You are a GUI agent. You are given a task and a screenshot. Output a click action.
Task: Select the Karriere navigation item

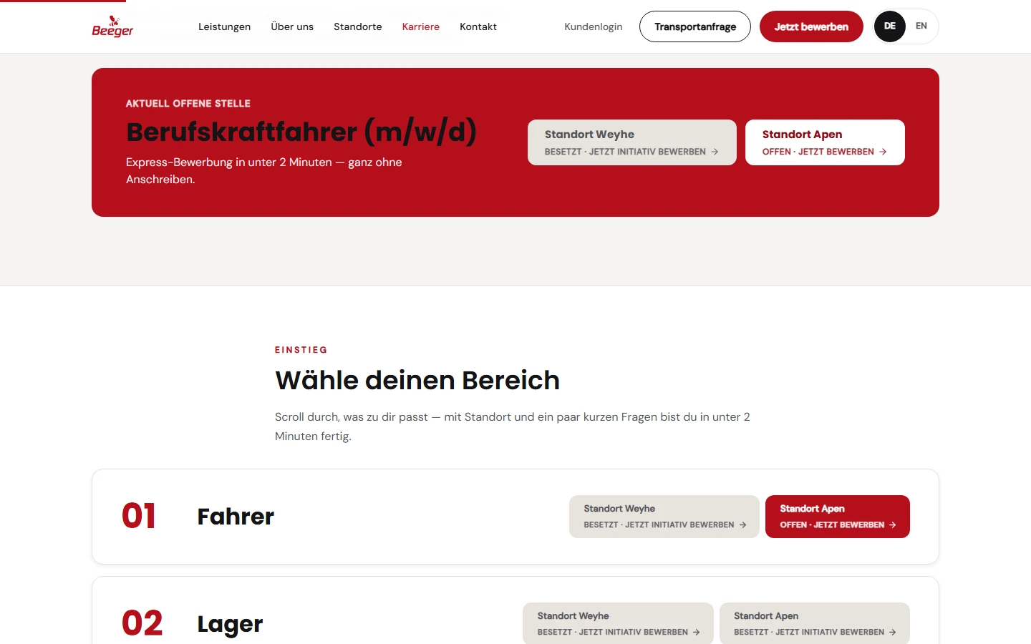pyautogui.click(x=421, y=26)
